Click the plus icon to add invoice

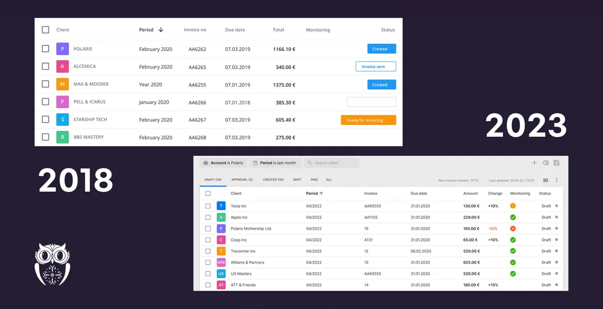click(x=534, y=163)
